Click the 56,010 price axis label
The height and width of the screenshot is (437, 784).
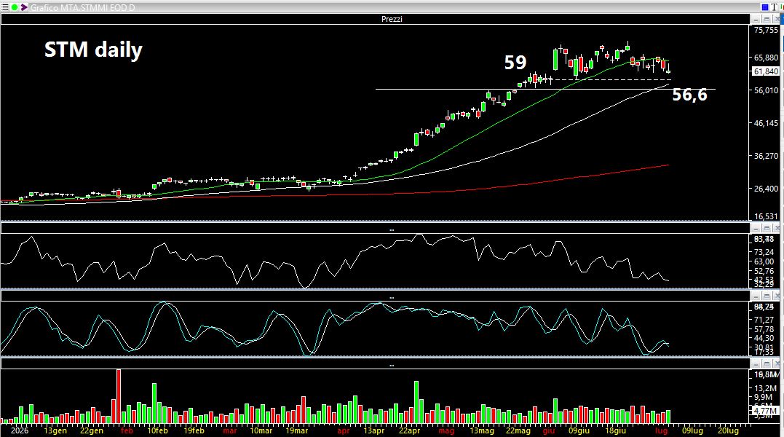(x=766, y=90)
